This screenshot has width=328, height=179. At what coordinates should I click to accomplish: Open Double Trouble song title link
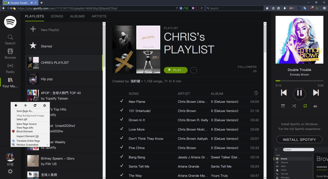click(x=299, y=70)
